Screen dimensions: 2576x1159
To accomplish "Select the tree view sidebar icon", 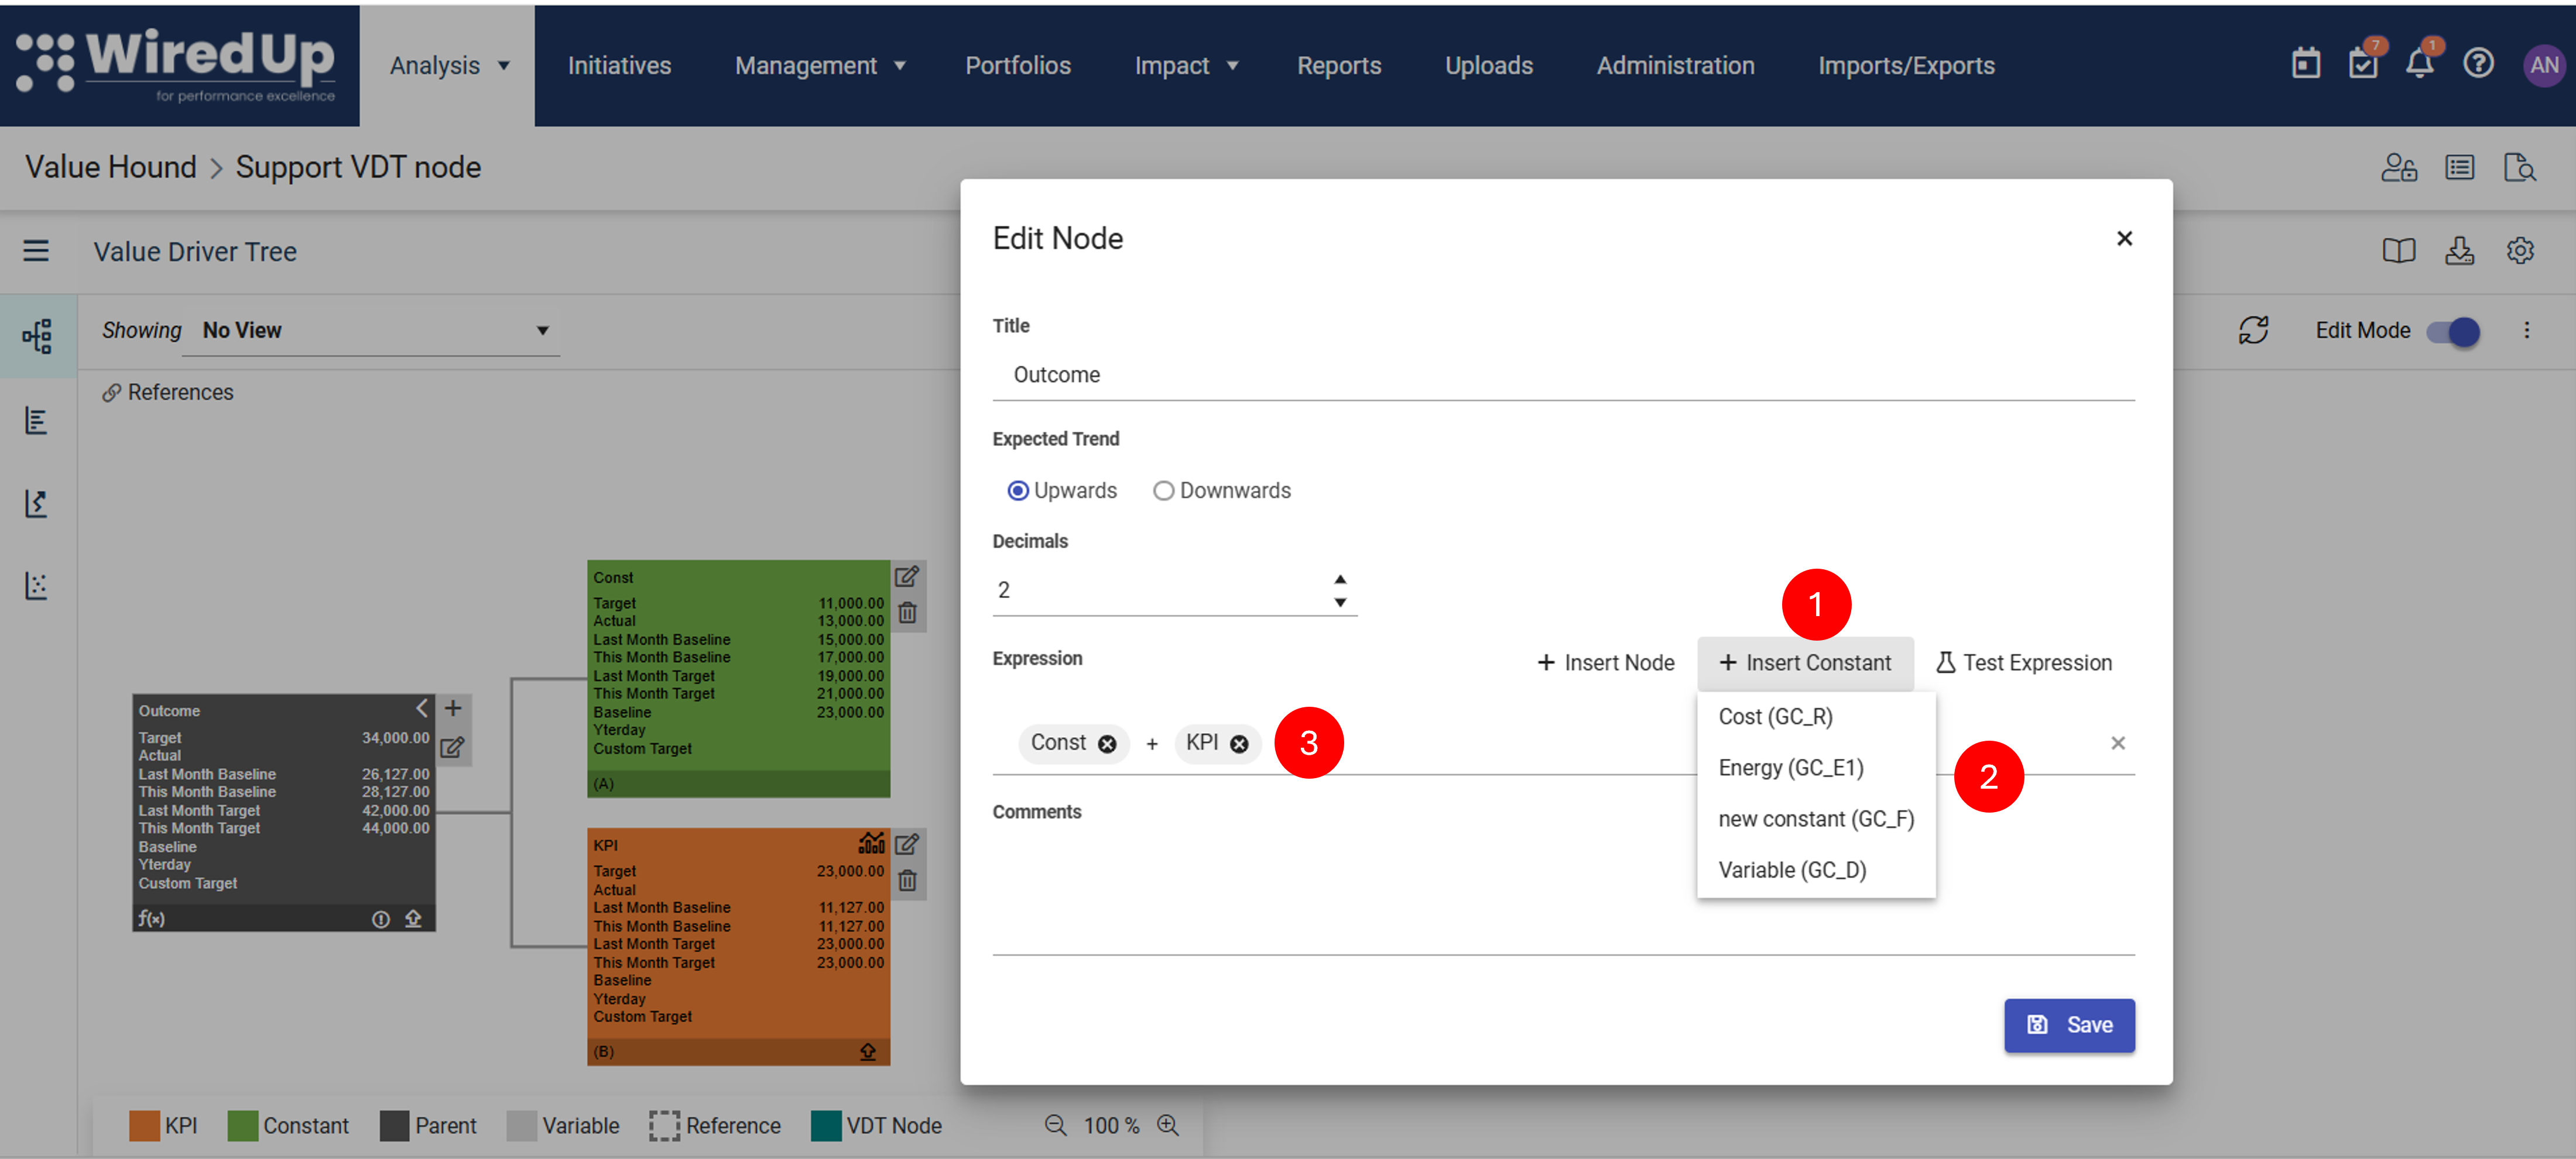I will pyautogui.click(x=37, y=337).
